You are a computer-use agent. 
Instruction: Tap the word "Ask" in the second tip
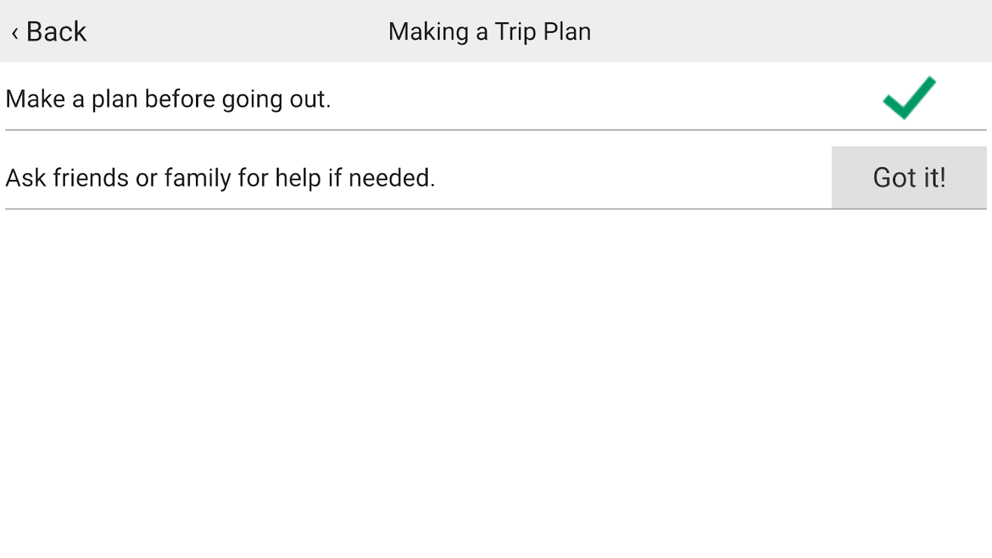pos(25,178)
